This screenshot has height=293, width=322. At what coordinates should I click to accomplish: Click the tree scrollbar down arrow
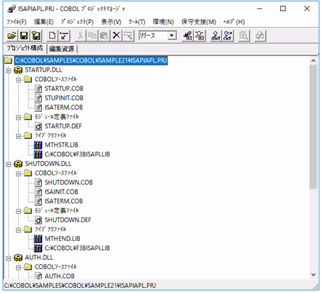click(x=314, y=275)
